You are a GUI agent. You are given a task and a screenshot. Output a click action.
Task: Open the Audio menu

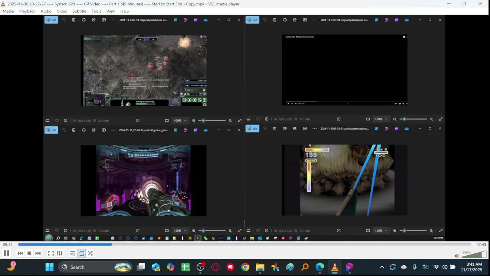[46, 11]
